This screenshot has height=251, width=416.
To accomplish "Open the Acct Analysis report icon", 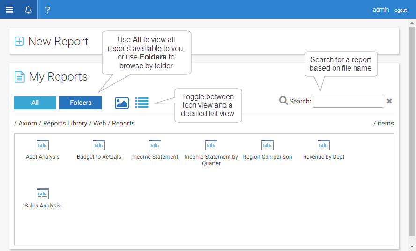I will [43, 145].
